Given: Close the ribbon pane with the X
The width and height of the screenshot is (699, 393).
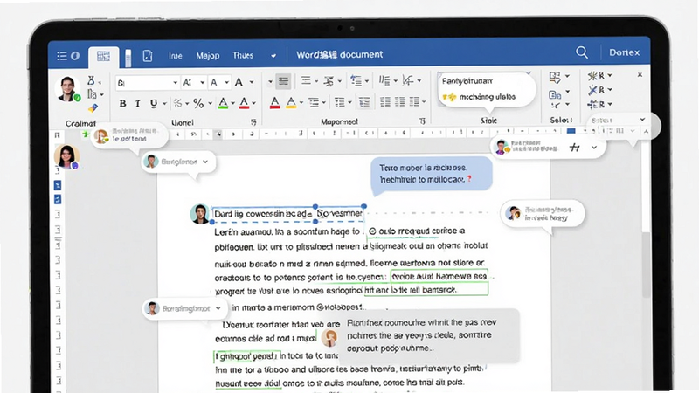Looking at the screenshot, I should (640, 75).
